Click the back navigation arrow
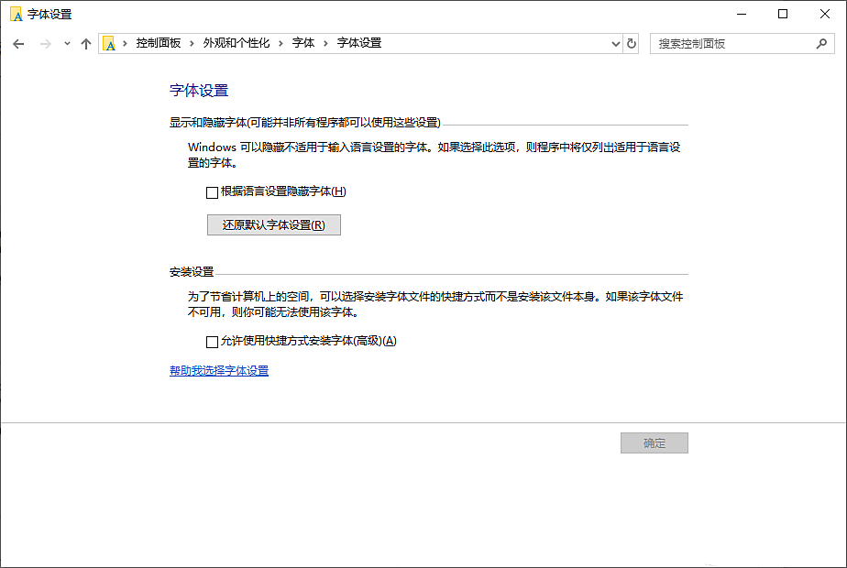Image resolution: width=847 pixels, height=568 pixels. coord(18,42)
